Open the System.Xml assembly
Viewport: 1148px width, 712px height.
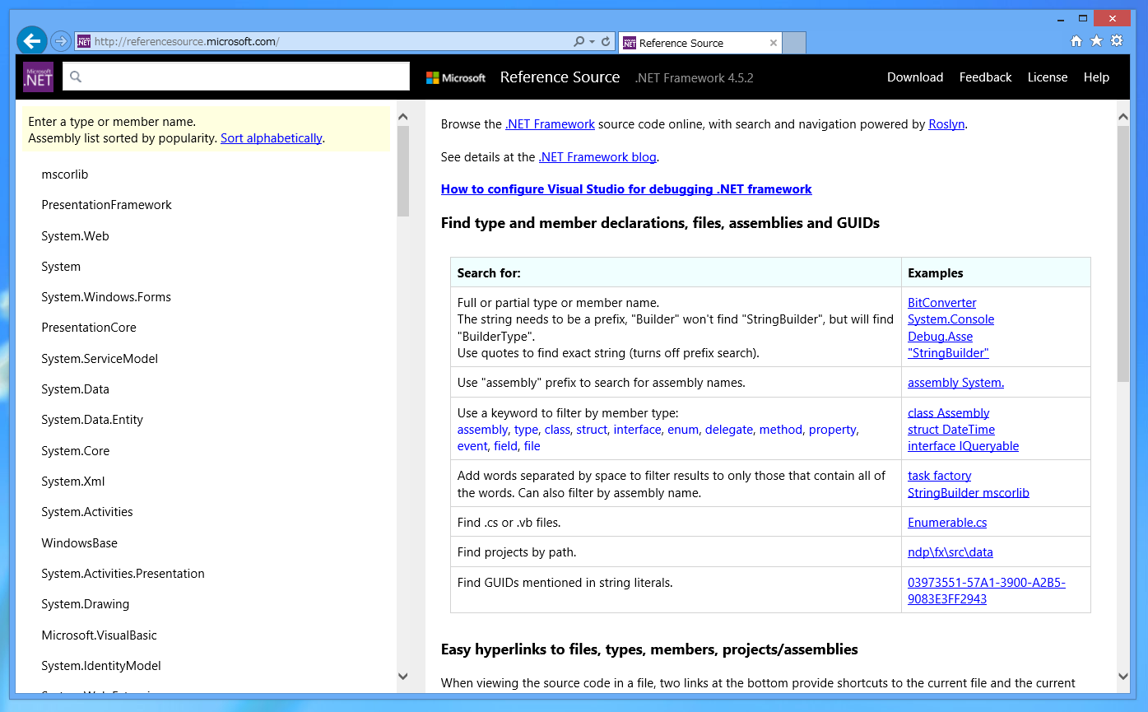(73, 482)
